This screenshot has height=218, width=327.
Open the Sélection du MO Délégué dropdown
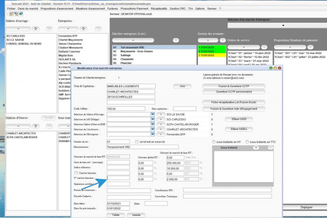click(x=153, y=119)
